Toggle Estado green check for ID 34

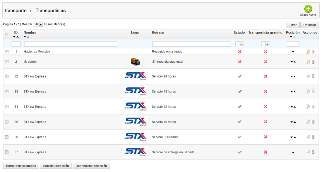pyautogui.click(x=239, y=106)
